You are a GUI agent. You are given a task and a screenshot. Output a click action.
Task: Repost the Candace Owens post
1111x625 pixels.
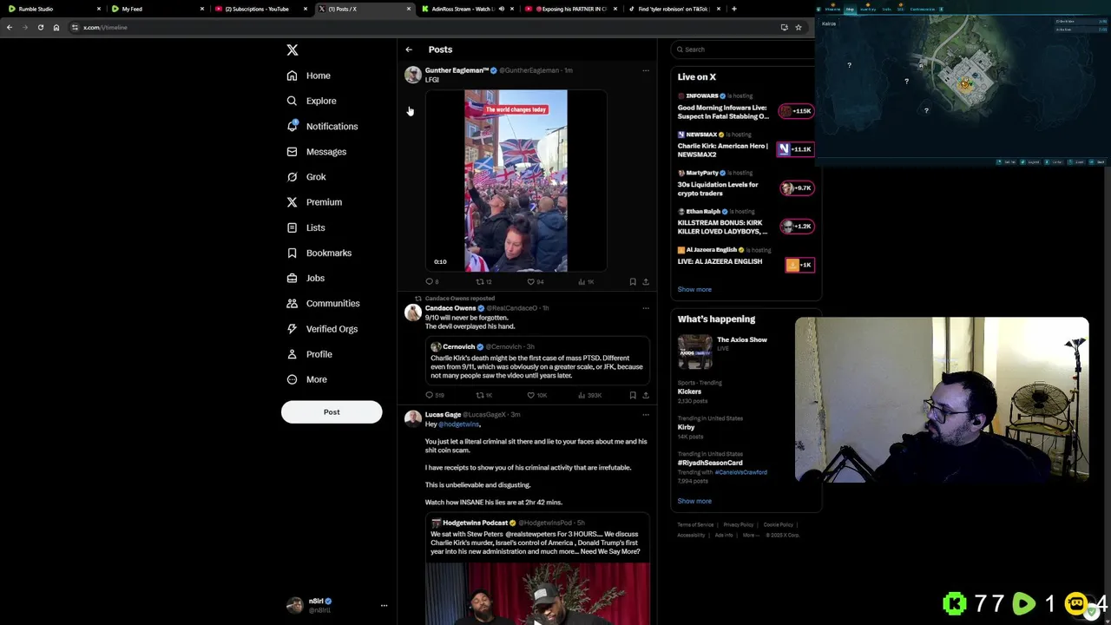[x=483, y=395]
